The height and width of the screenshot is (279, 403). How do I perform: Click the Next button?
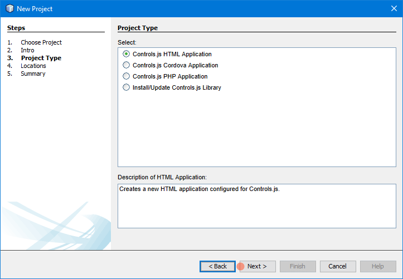(258, 266)
